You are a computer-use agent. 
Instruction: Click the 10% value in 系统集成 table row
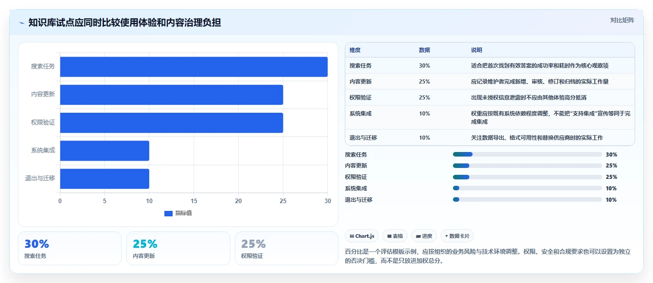point(424,114)
